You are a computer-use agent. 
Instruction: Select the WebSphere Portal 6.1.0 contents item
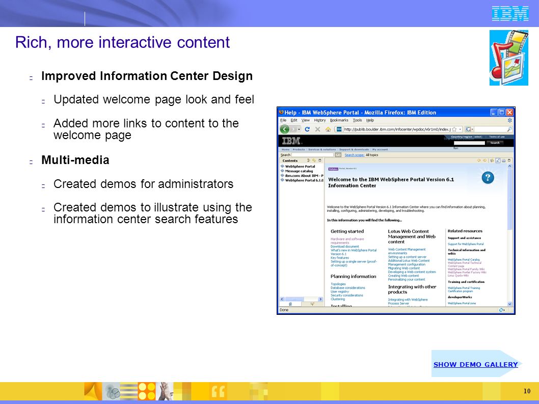point(304,180)
